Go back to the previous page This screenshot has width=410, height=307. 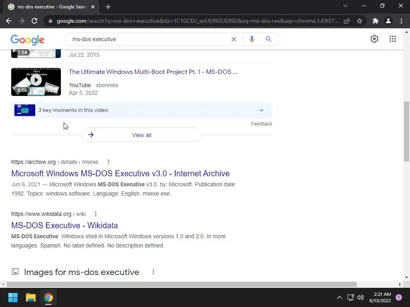point(9,21)
